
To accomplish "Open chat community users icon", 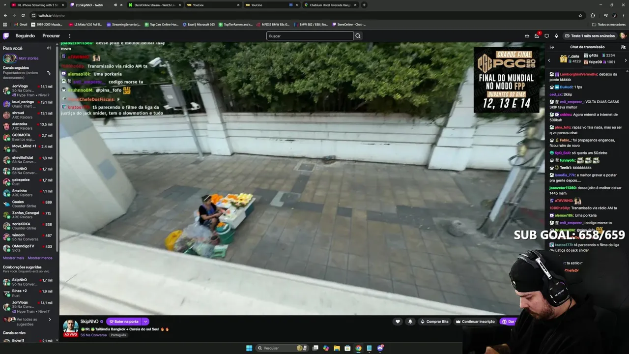I will (623, 47).
